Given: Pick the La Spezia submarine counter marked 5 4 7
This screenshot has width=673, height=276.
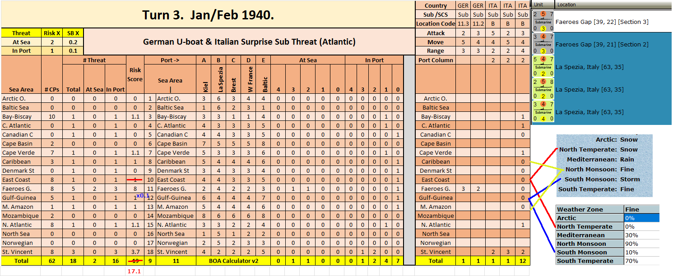Looking at the screenshot, I should tap(543, 66).
